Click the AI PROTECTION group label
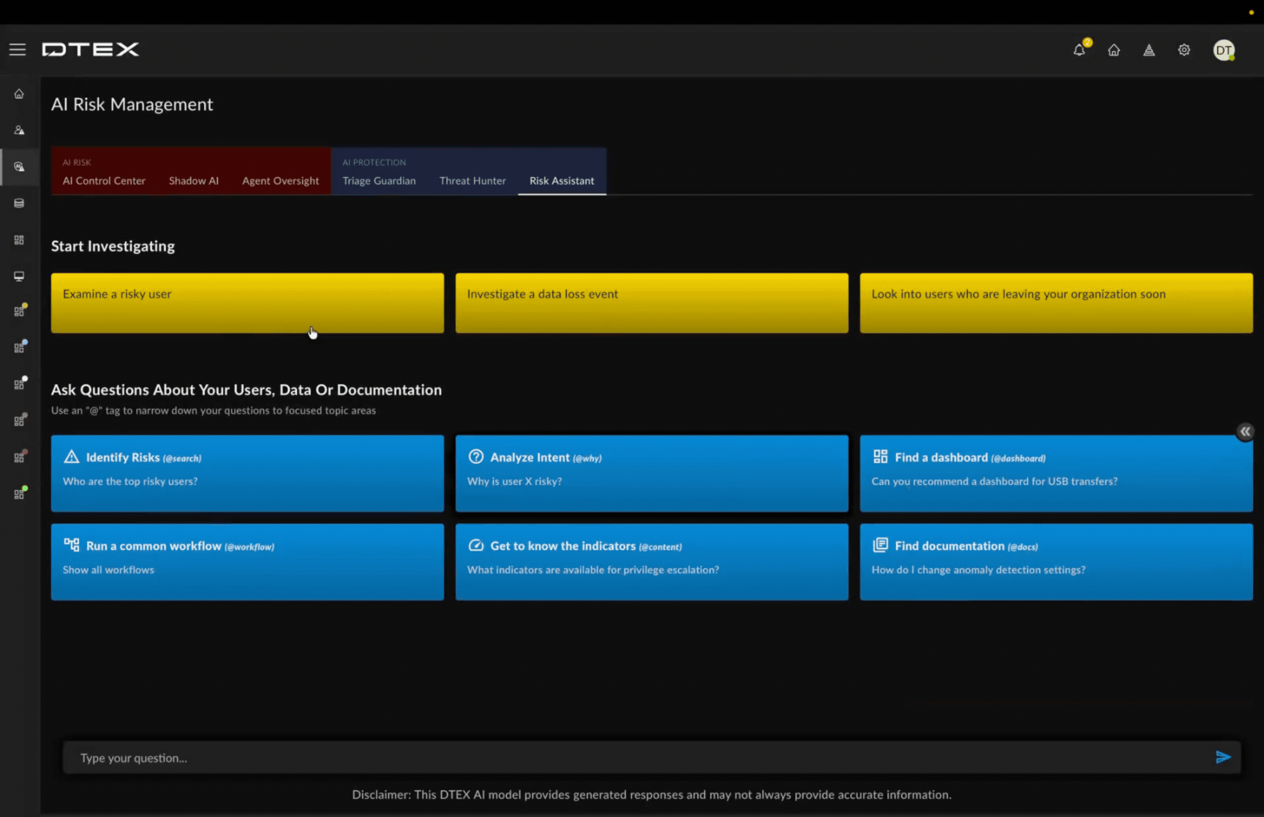Screen dimensions: 1264x817 374,162
